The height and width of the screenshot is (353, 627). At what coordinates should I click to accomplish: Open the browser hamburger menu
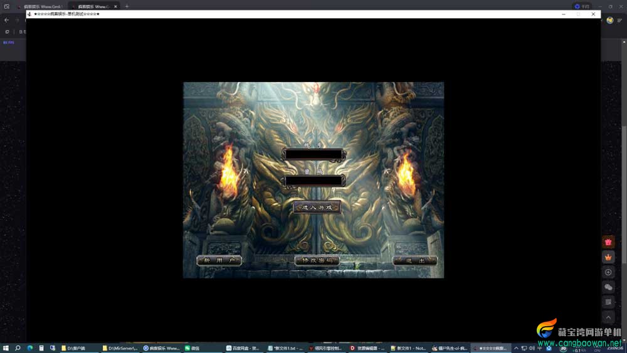click(x=619, y=20)
